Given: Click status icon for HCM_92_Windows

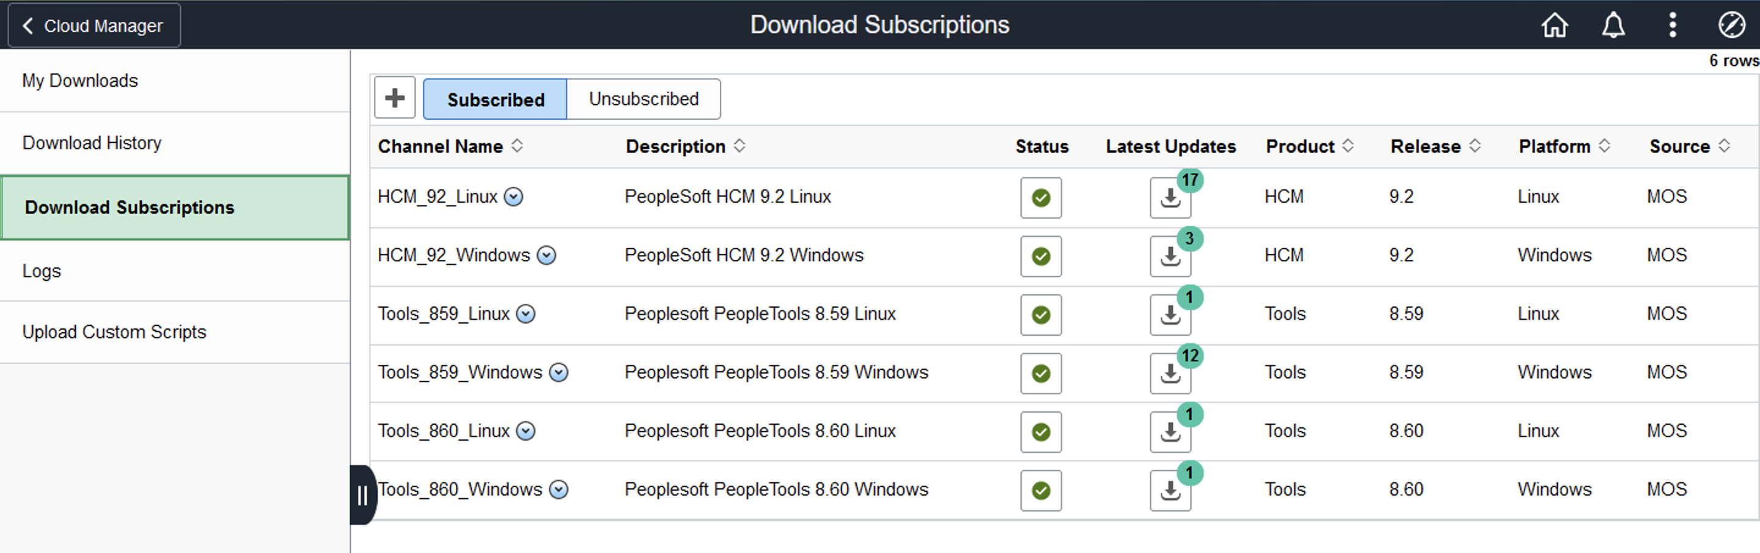Looking at the screenshot, I should (1041, 257).
